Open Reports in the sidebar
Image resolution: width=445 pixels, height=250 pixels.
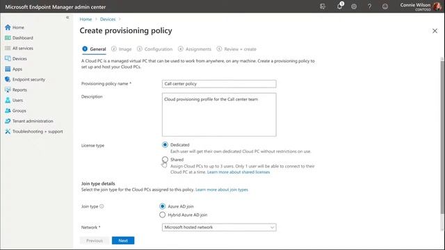click(x=16, y=90)
